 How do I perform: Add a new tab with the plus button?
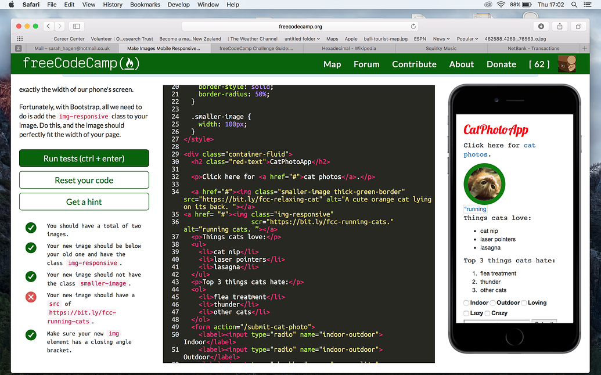tap(585, 48)
